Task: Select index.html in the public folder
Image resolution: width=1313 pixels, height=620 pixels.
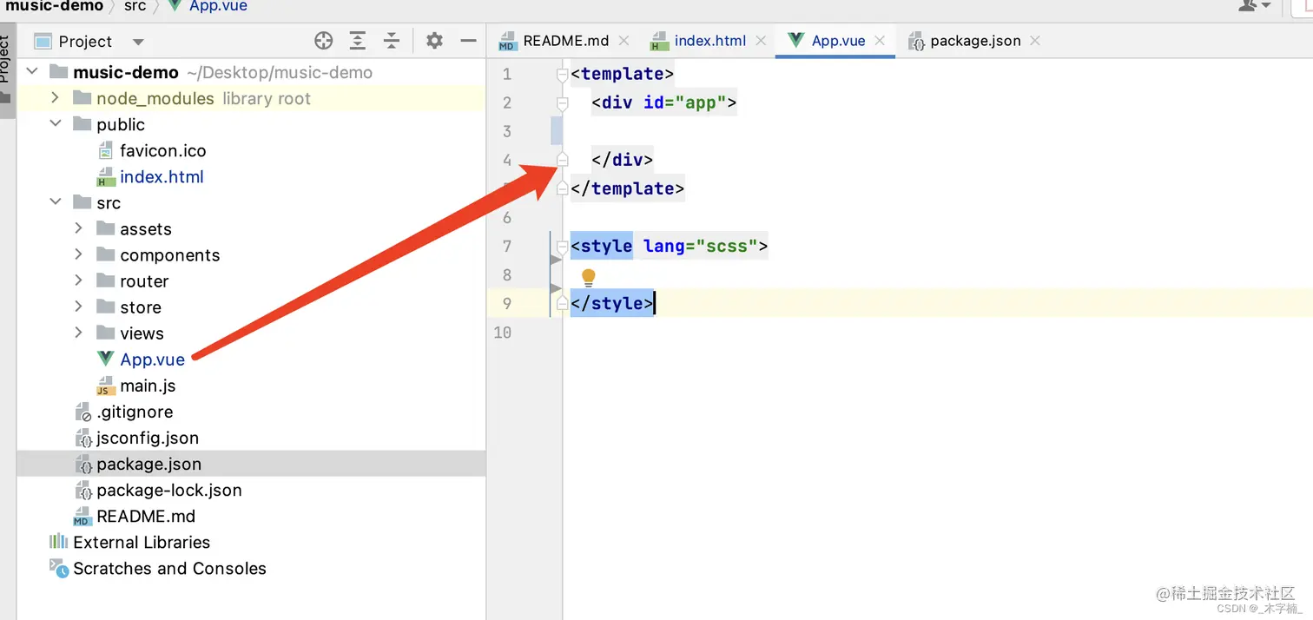Action: [x=162, y=176]
